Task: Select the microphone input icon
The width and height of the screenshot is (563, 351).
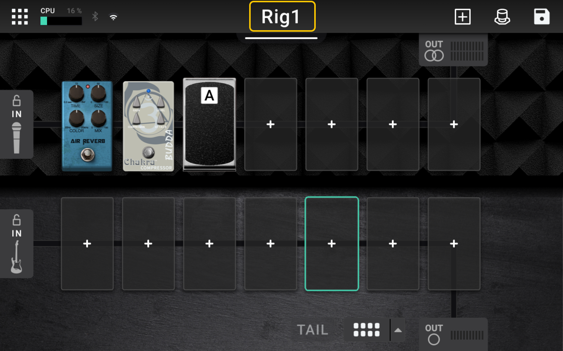Action: click(16, 138)
